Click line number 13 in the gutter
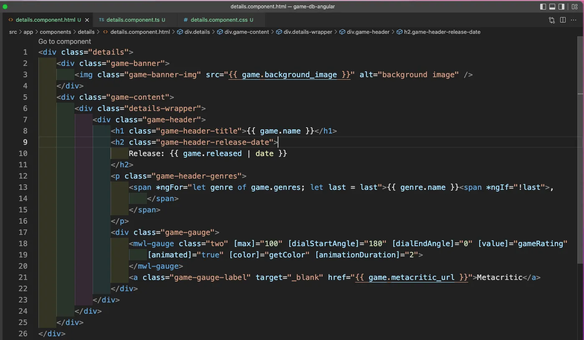584x340 pixels. point(23,187)
